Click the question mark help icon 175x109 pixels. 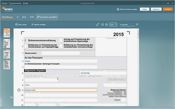click(19, 90)
